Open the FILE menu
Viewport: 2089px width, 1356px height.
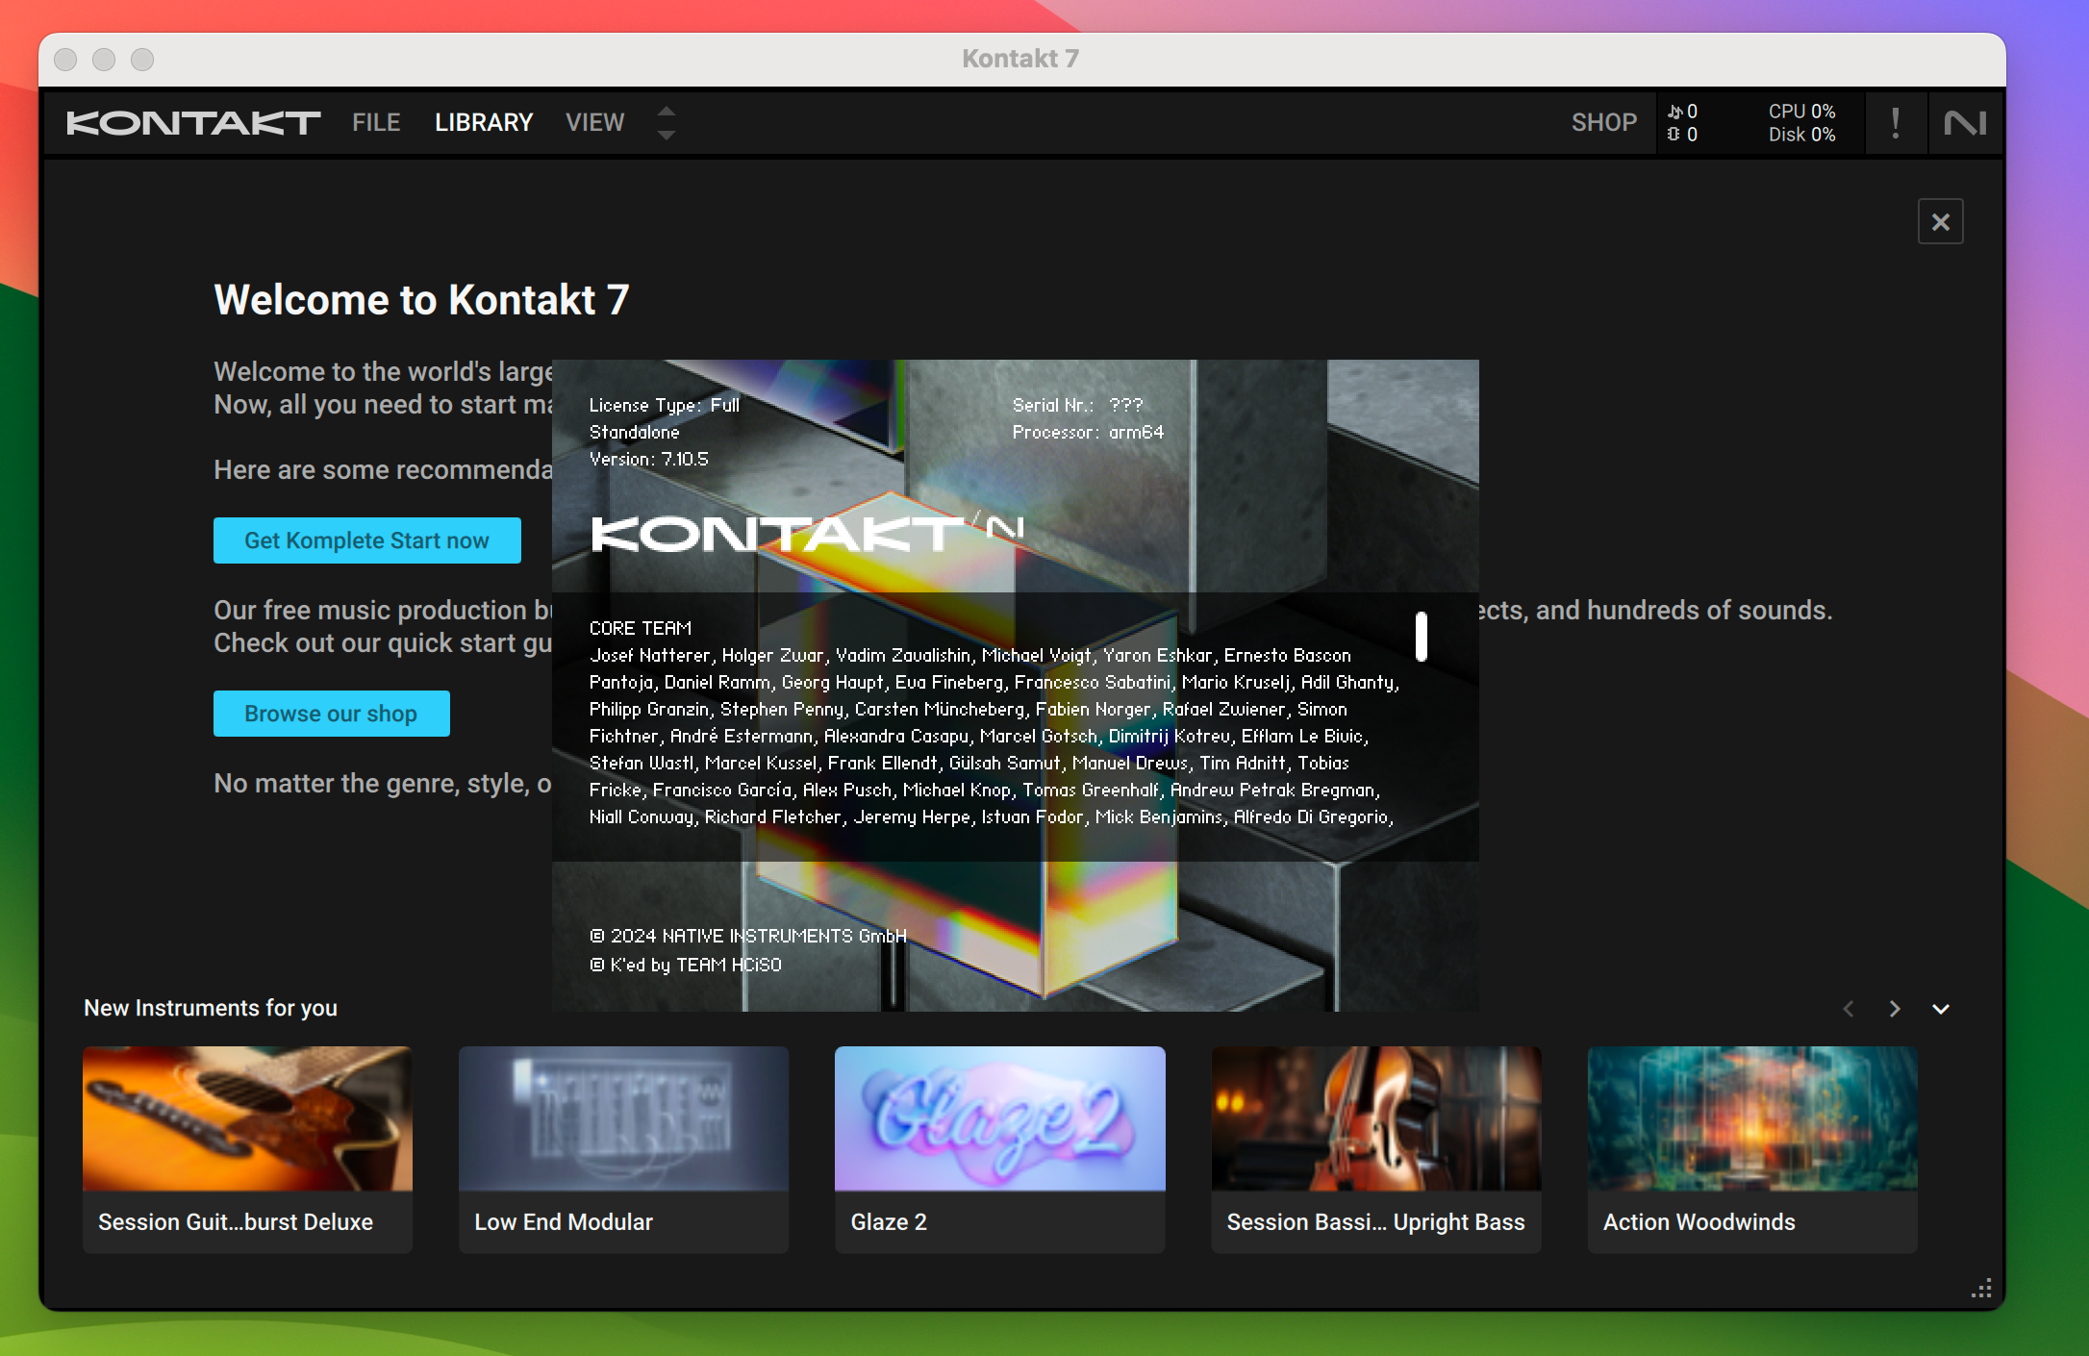click(376, 122)
